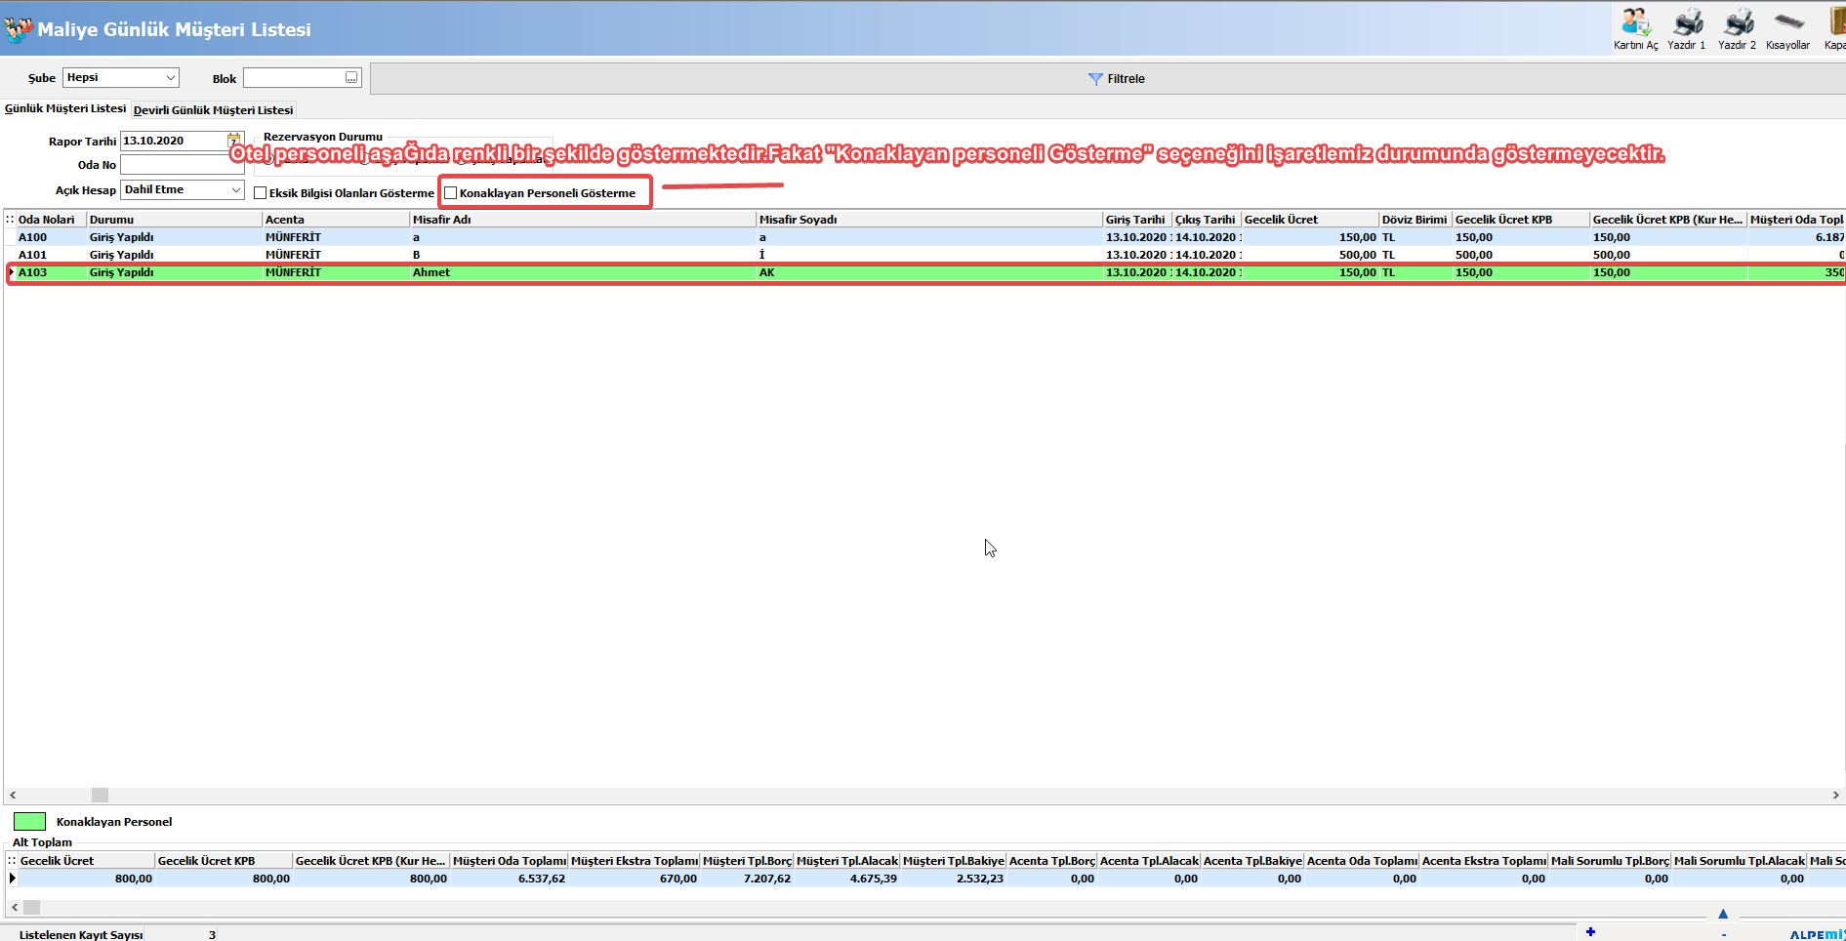Click the Rapor Tarihi date field
Screen dimensions: 1846x941
click(x=174, y=141)
